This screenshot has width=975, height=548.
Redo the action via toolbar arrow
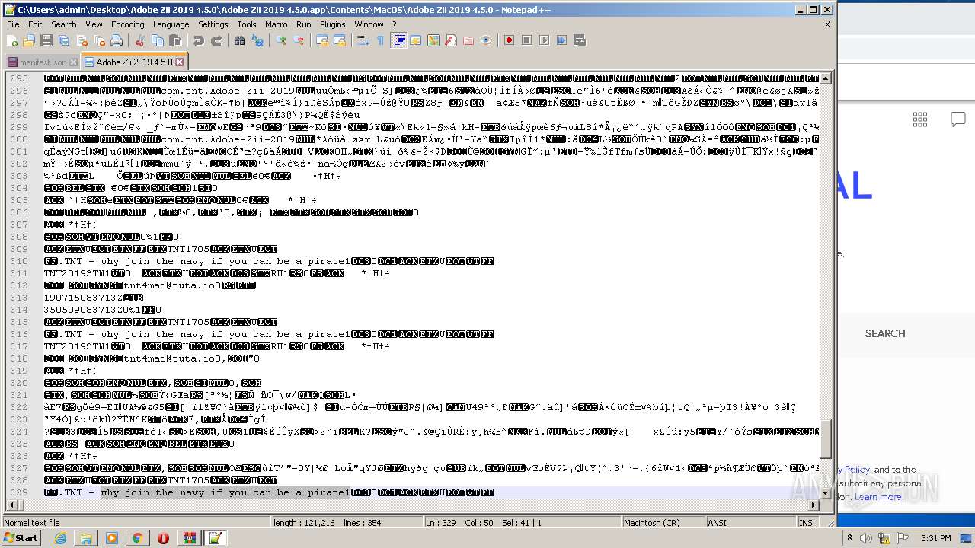coord(216,40)
